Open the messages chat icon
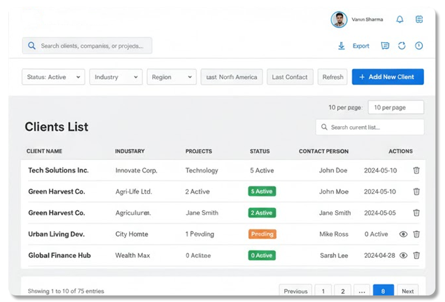This screenshot has width=445, height=302. pyautogui.click(x=385, y=46)
